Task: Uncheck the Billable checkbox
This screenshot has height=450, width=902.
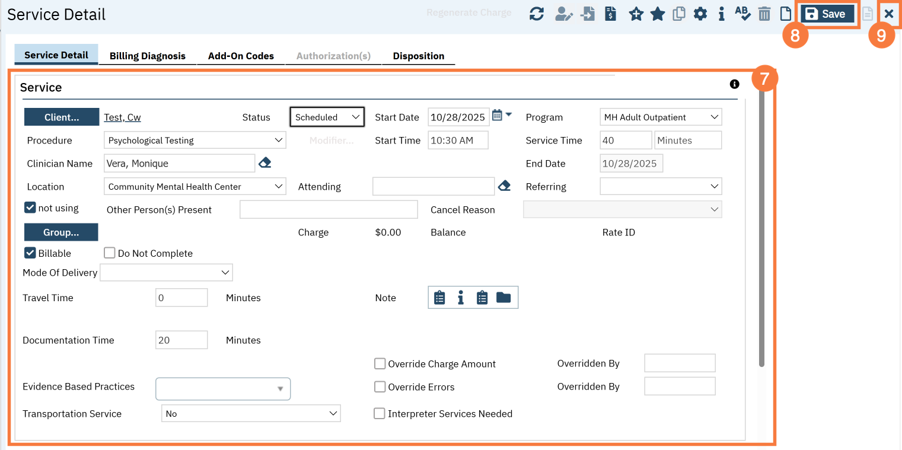Action: (30, 253)
